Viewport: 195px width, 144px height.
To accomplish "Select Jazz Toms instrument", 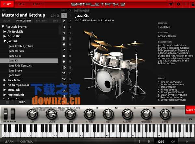I will [x=29, y=75].
